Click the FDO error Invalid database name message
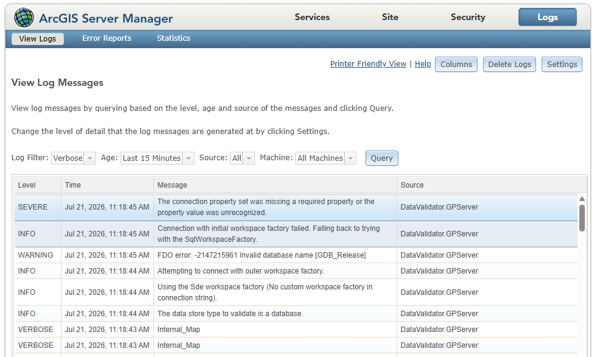Screen dimensions: 597x357 pos(261,255)
